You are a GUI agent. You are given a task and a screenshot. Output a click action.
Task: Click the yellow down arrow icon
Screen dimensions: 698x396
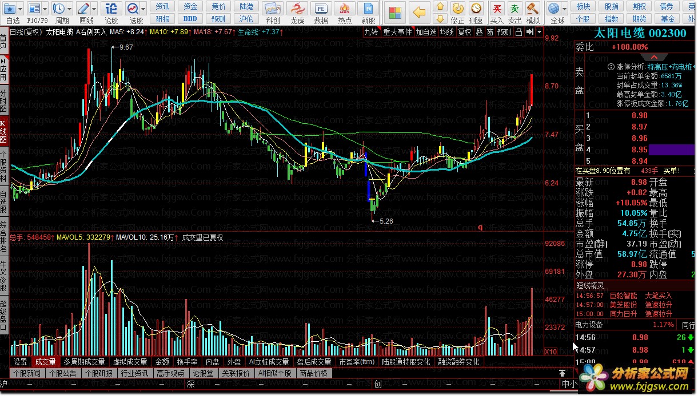(x=440, y=19)
